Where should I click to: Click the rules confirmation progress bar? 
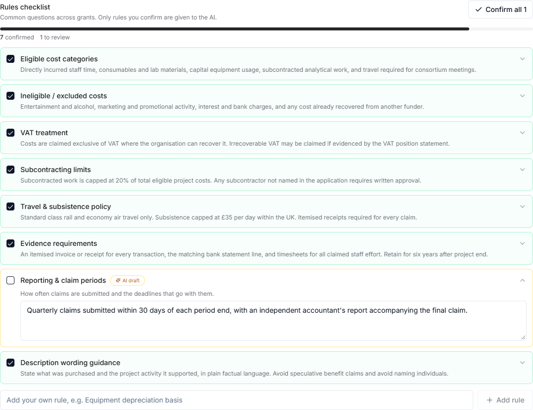coord(266,29)
